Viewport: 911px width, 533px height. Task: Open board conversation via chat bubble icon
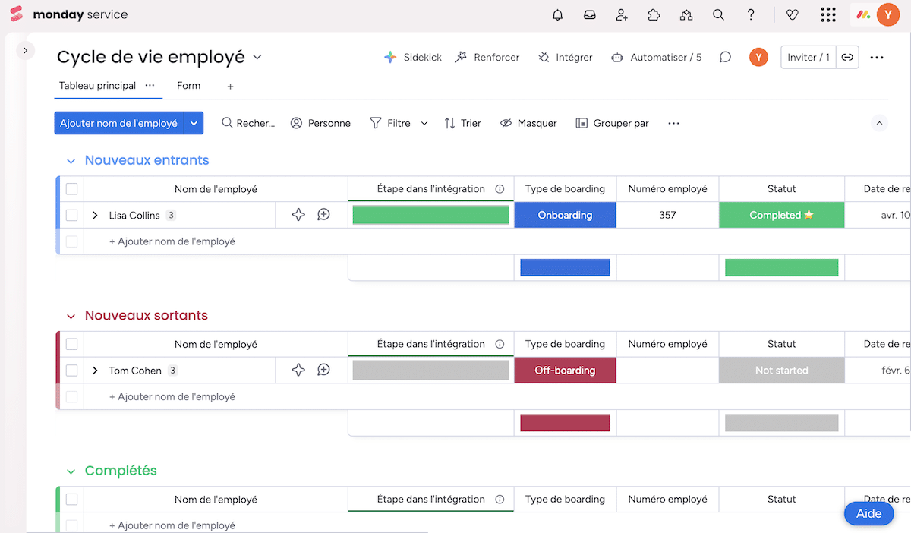click(x=725, y=57)
